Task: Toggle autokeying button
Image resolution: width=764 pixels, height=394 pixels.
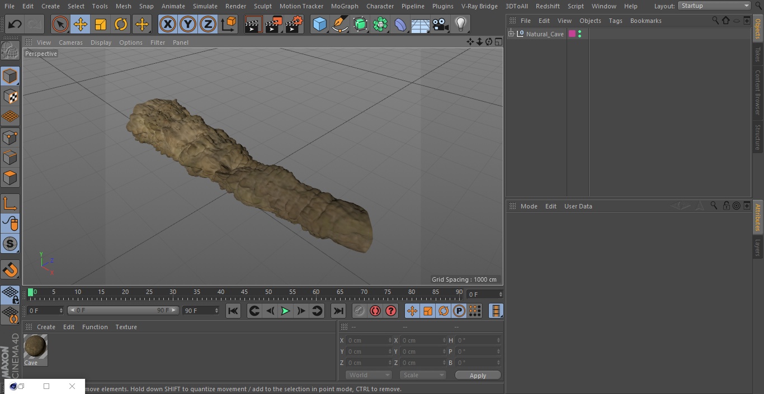Action: pos(375,311)
